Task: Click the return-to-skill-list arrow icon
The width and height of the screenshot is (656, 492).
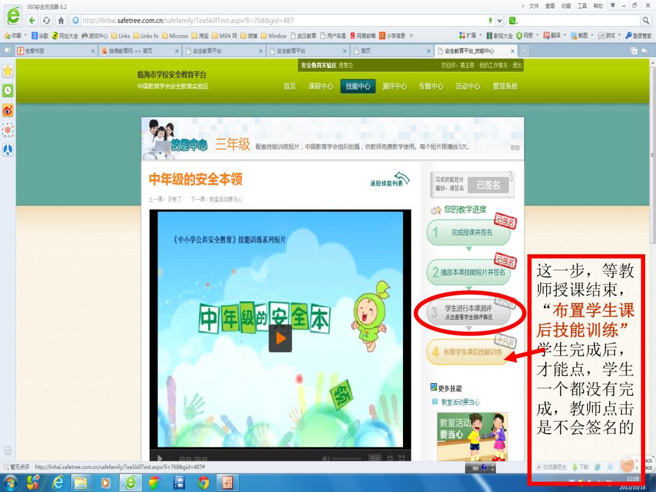Action: pos(402,178)
